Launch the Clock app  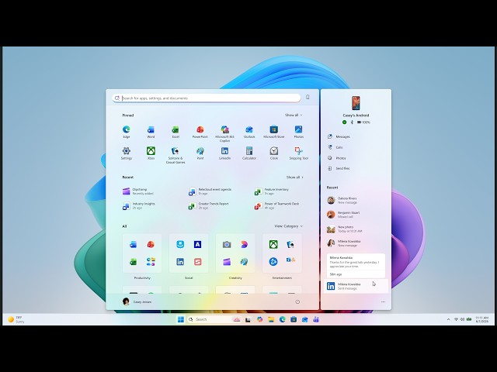pos(274,153)
